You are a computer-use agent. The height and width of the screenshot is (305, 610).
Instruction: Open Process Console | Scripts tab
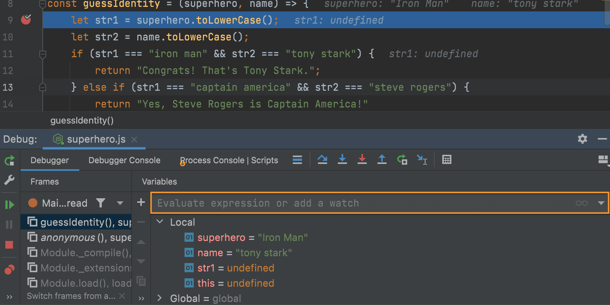tap(229, 161)
